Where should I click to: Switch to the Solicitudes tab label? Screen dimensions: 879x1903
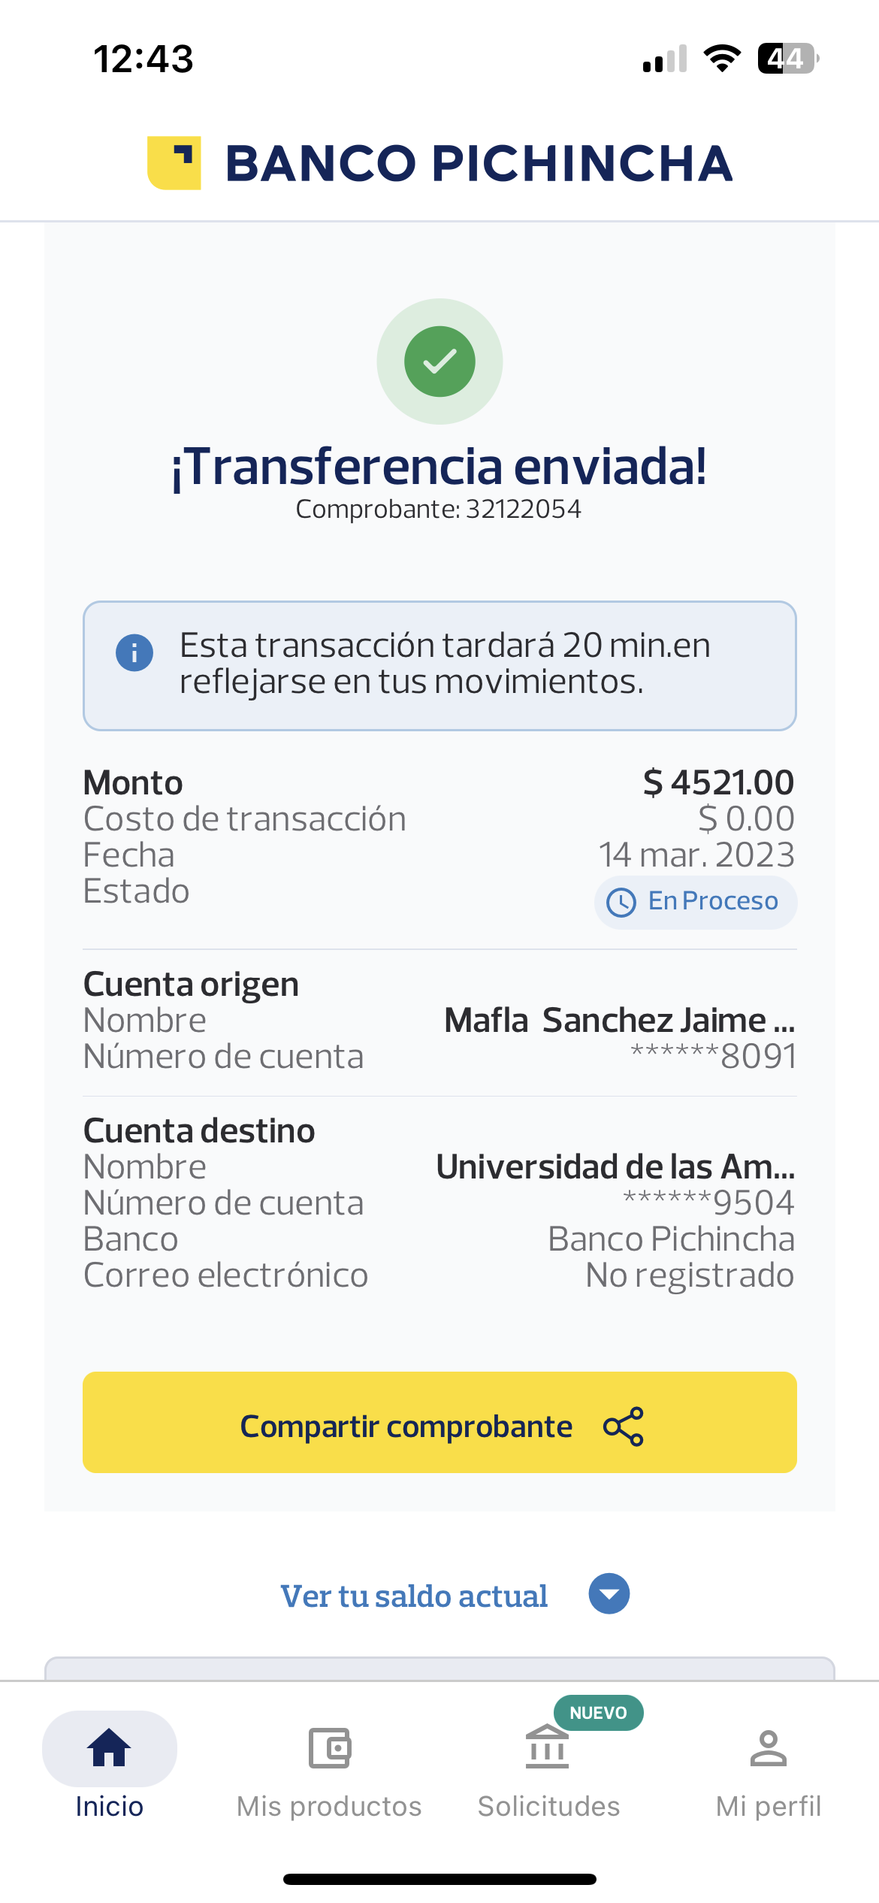pos(549,1805)
